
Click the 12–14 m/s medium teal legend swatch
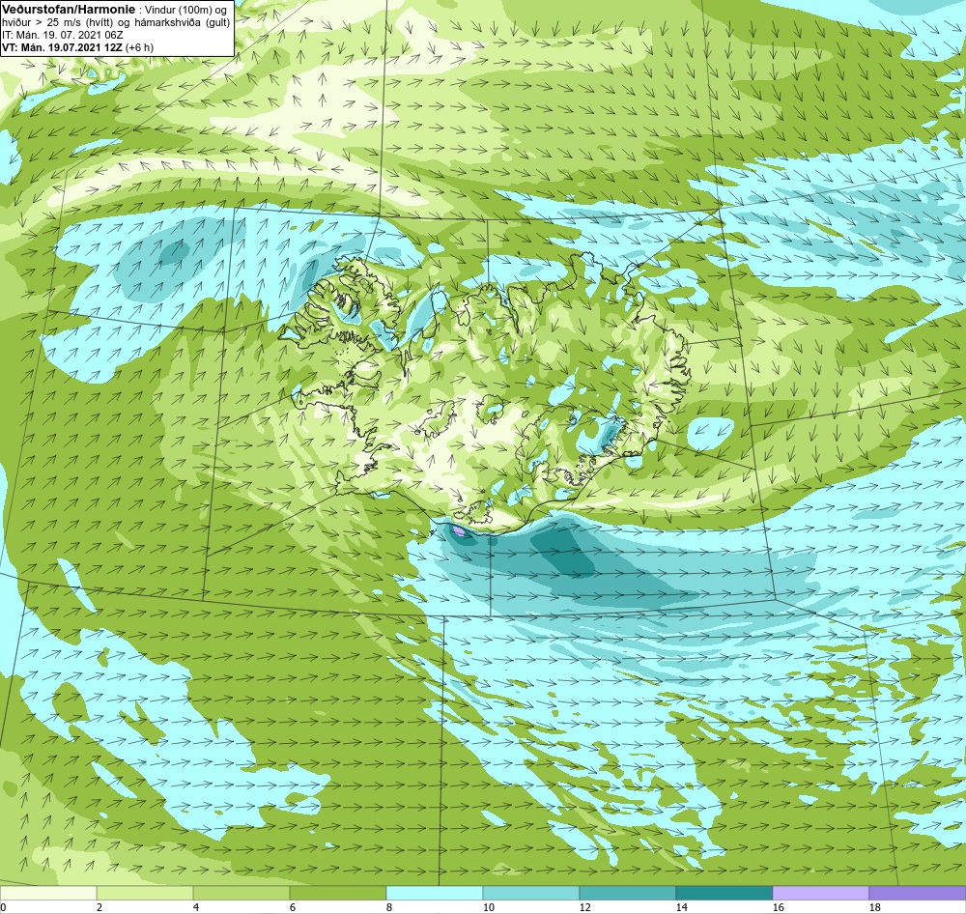627,893
